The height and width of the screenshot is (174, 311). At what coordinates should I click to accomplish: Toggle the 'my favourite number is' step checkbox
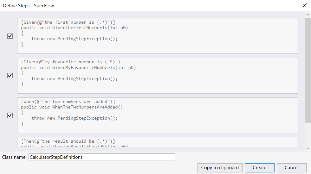point(10,76)
